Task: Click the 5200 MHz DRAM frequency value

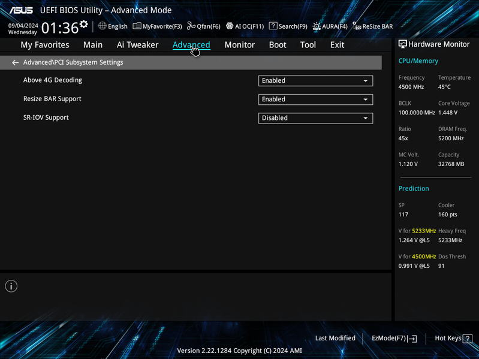Action: click(x=451, y=138)
